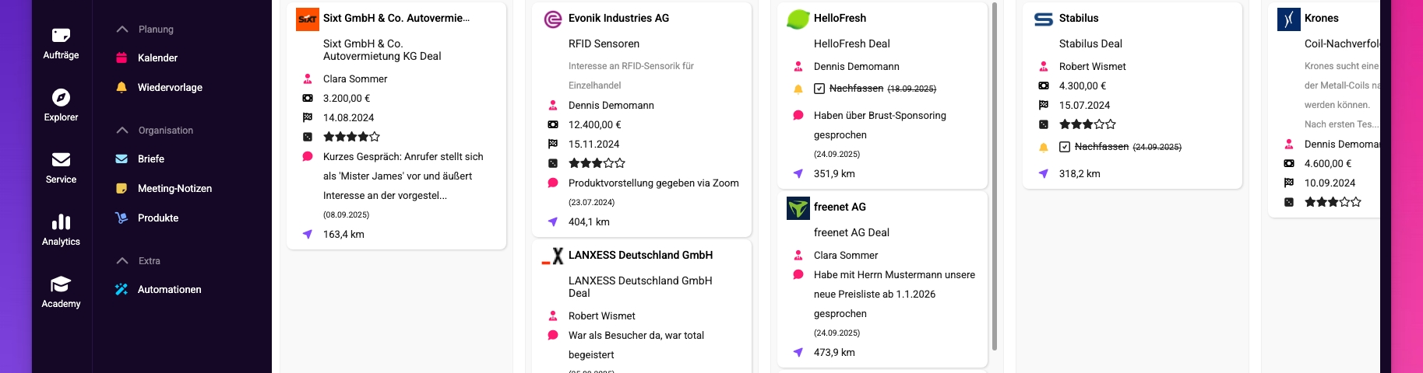Toggle Stabilus Nachfassen checkbox
1423x373 pixels.
pos(1065,147)
